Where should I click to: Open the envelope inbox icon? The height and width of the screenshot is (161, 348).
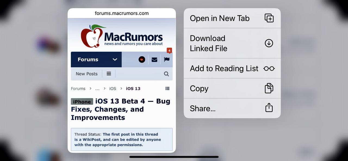(x=154, y=60)
